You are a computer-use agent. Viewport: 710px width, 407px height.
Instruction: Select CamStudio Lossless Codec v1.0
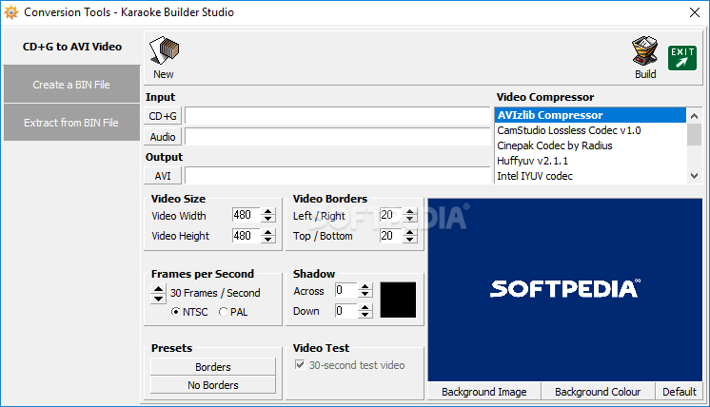(x=590, y=130)
